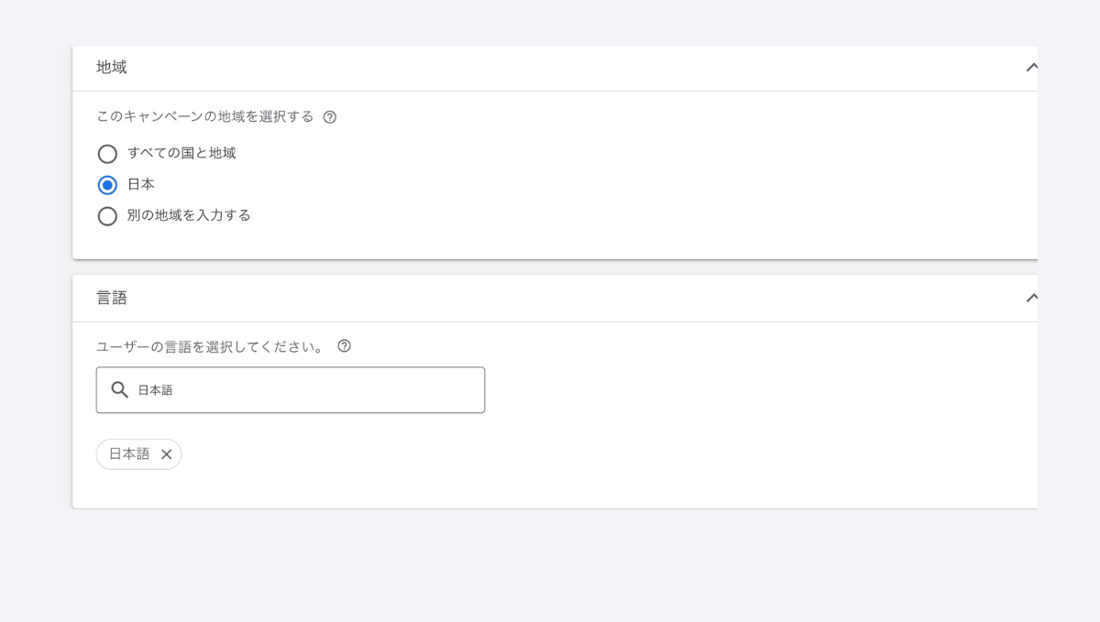Click the magnifier icon in the language search box
Viewport: 1100px width, 622px height.
(119, 390)
